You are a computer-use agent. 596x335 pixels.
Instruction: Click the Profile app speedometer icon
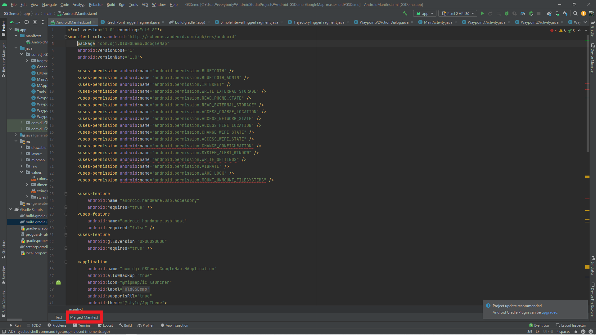click(x=523, y=13)
